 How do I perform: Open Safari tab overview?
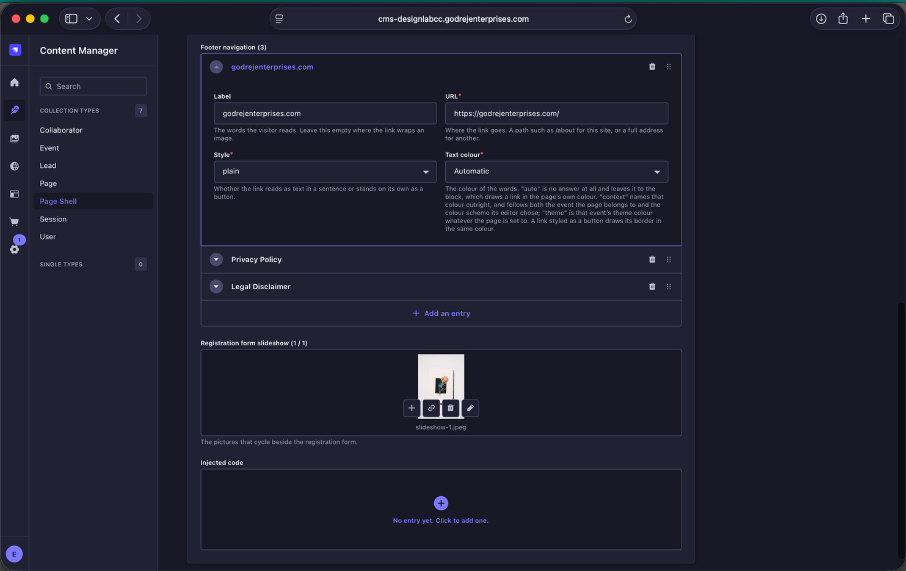click(x=888, y=19)
